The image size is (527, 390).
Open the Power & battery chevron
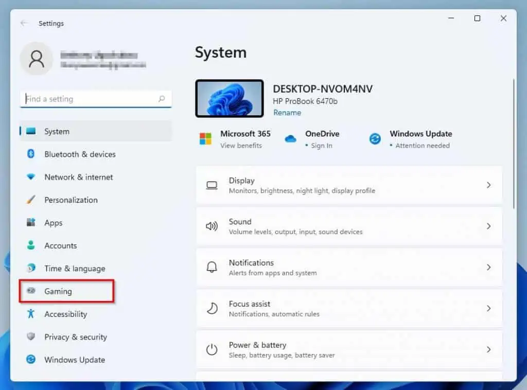(488, 350)
